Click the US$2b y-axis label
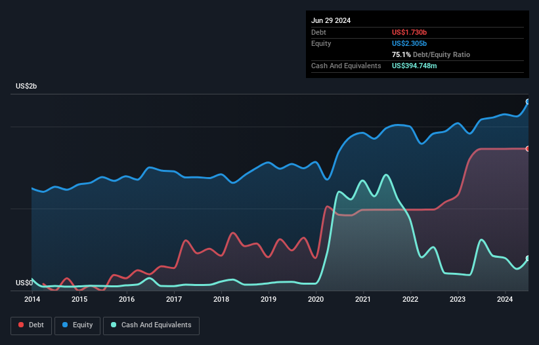Image resolution: width=539 pixels, height=345 pixels. [26, 86]
